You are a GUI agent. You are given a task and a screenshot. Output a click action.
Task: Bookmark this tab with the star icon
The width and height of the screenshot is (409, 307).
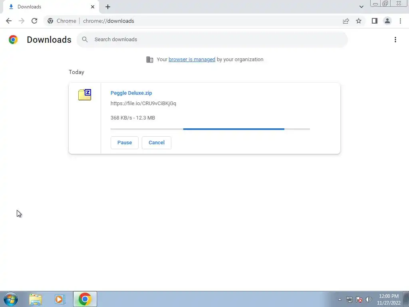359,21
